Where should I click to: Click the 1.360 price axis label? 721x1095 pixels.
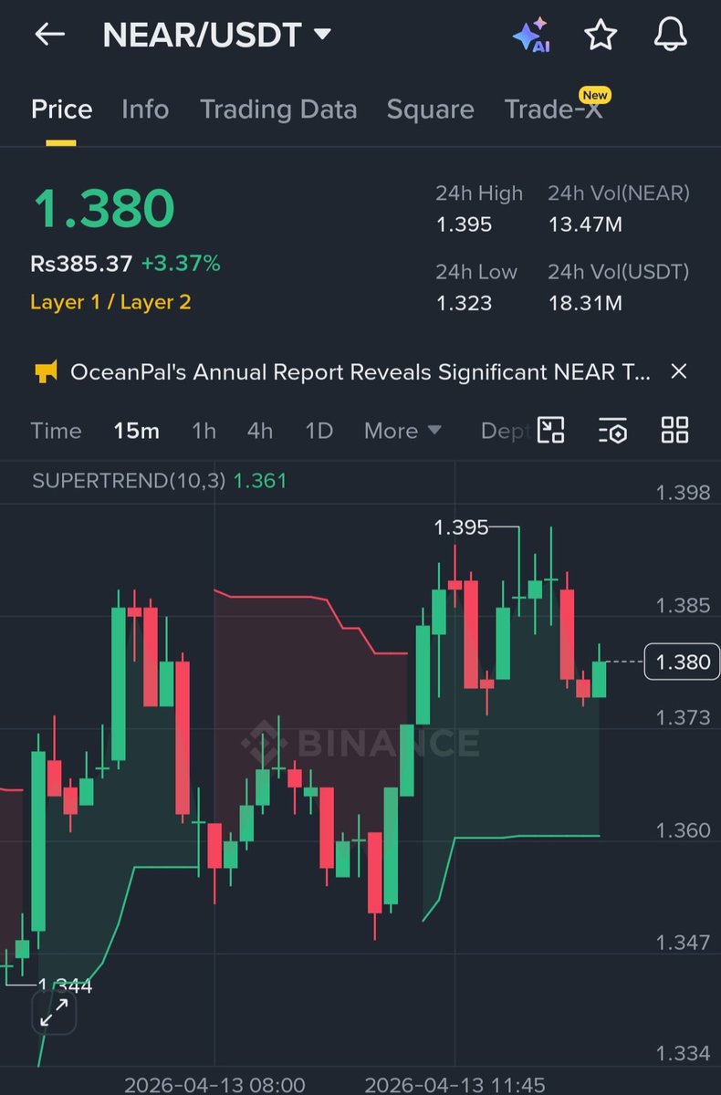click(x=683, y=830)
